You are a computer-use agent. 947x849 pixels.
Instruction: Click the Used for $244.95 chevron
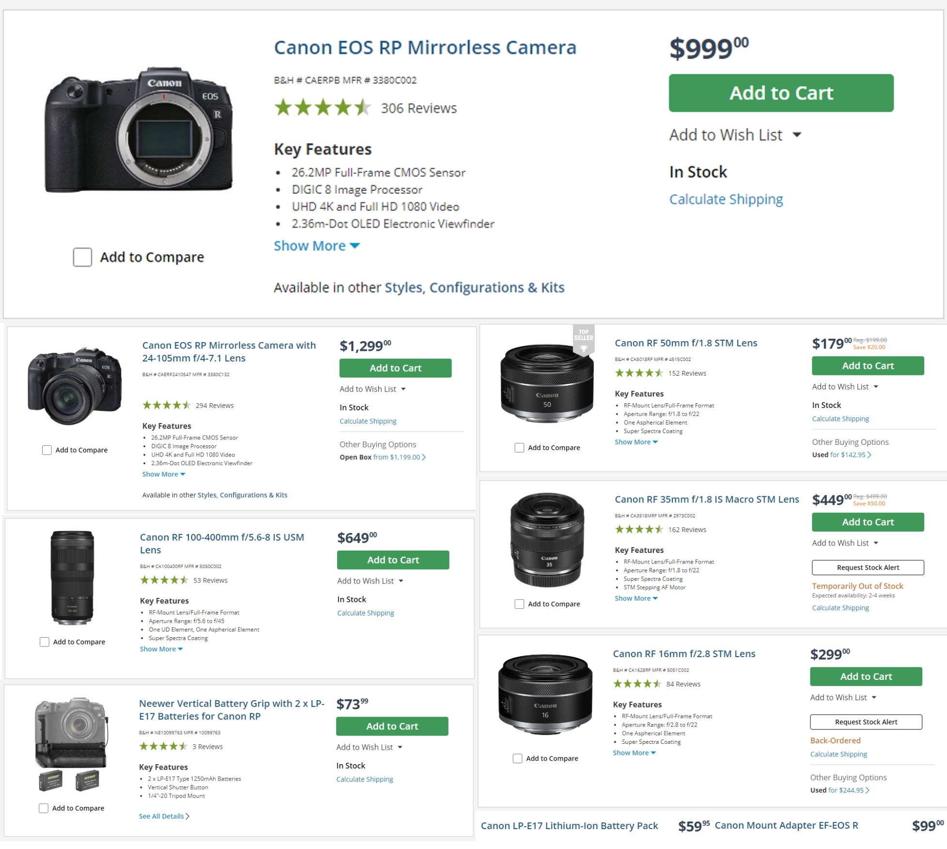coord(867,790)
